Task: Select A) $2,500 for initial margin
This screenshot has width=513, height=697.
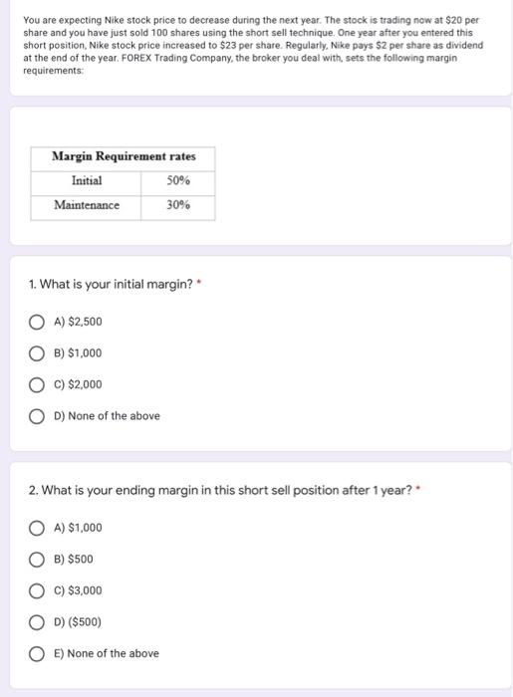Action: click(x=37, y=322)
